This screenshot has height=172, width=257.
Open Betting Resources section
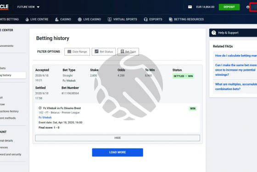pos(186,19)
